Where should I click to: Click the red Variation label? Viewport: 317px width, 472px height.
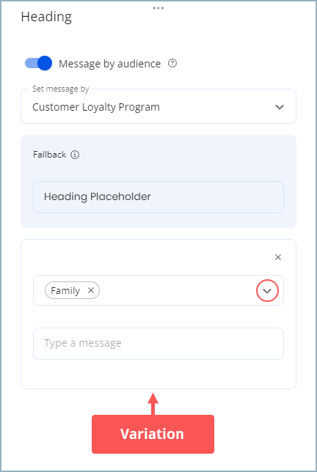click(153, 434)
